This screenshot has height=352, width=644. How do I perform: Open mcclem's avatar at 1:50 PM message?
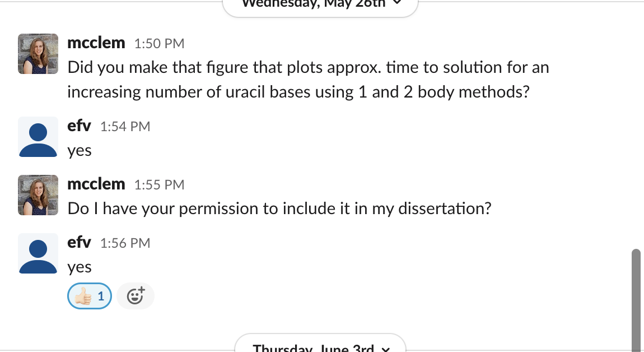tap(38, 54)
